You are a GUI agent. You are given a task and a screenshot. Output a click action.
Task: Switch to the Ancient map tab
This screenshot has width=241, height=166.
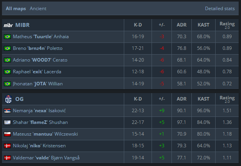37,8
